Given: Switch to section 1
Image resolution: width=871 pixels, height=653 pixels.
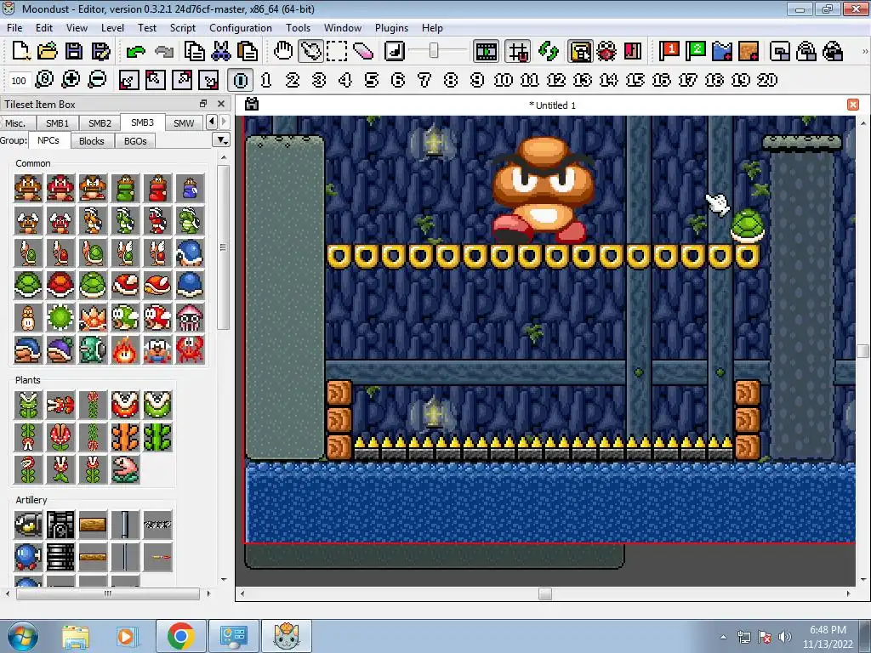Looking at the screenshot, I should coord(266,80).
